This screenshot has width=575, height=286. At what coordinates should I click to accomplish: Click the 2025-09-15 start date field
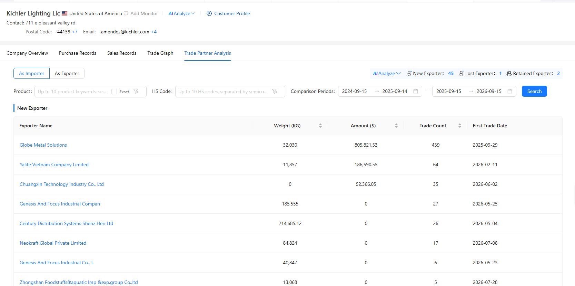pos(449,91)
